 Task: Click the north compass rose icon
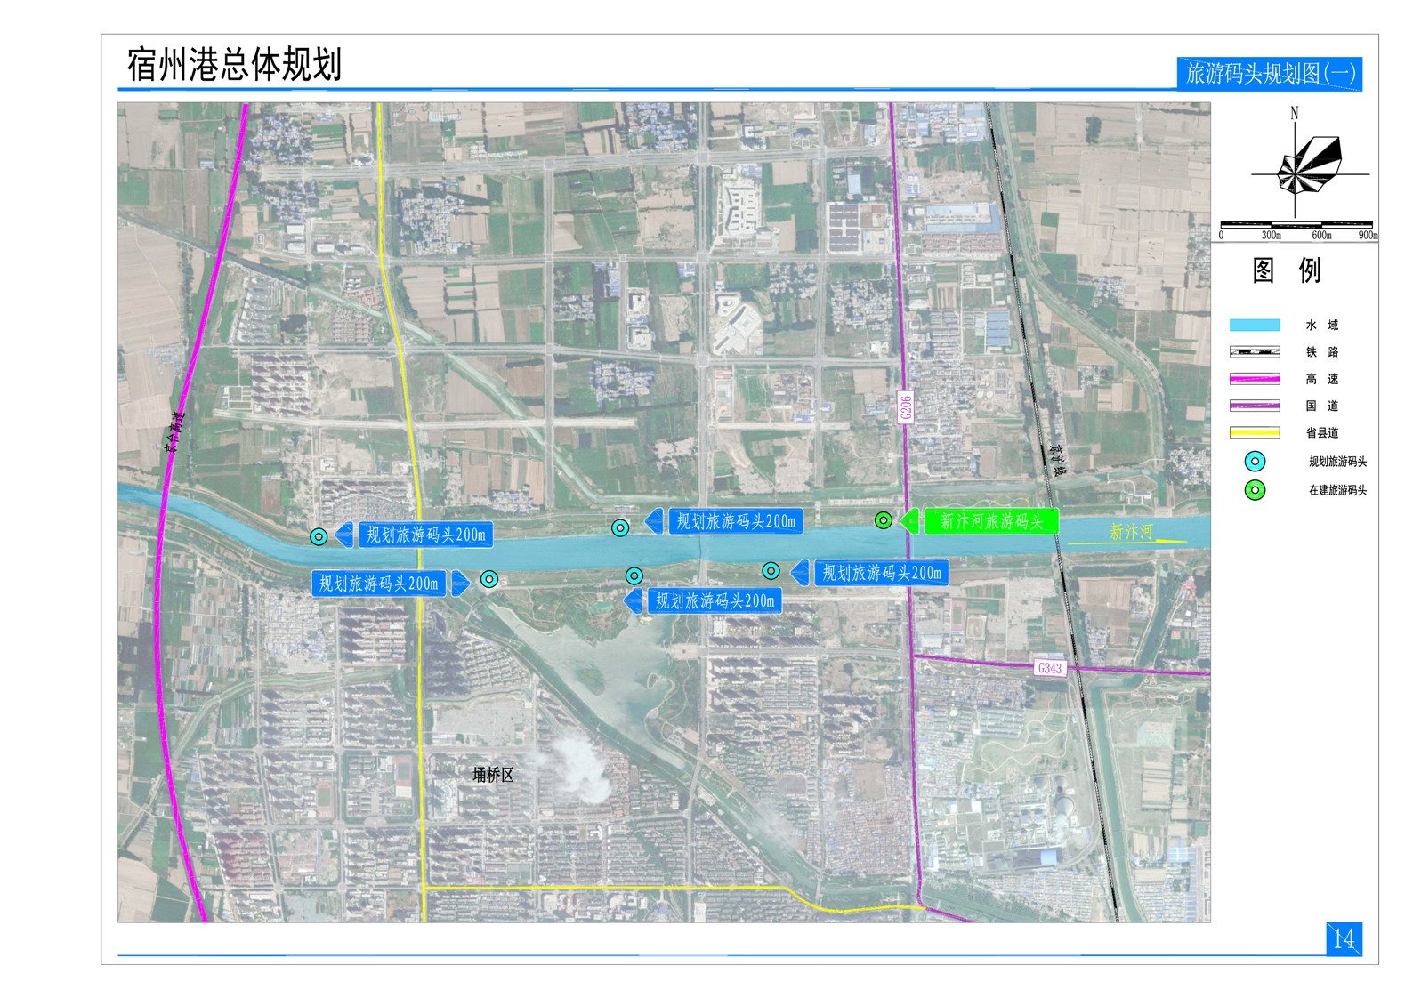click(1308, 166)
